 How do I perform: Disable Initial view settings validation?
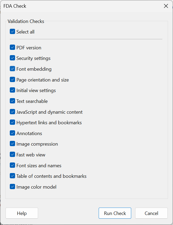click(12, 90)
